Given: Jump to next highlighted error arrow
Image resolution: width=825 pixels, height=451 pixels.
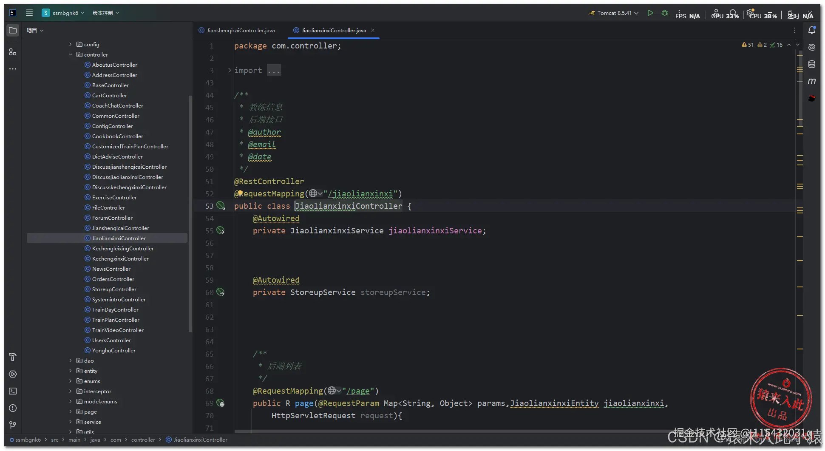Looking at the screenshot, I should coord(798,45).
